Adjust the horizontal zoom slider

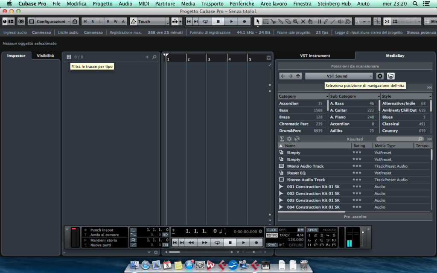(254, 252)
